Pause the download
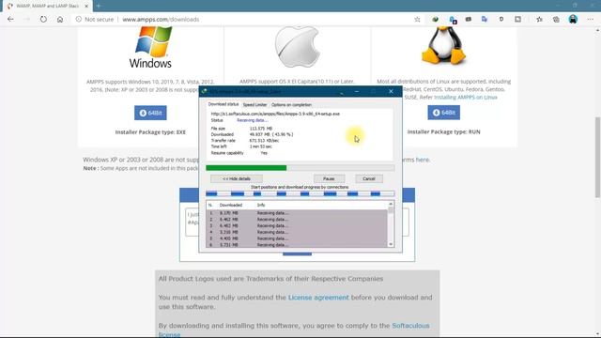Viewport: 601px width, 338px height. 329,178
